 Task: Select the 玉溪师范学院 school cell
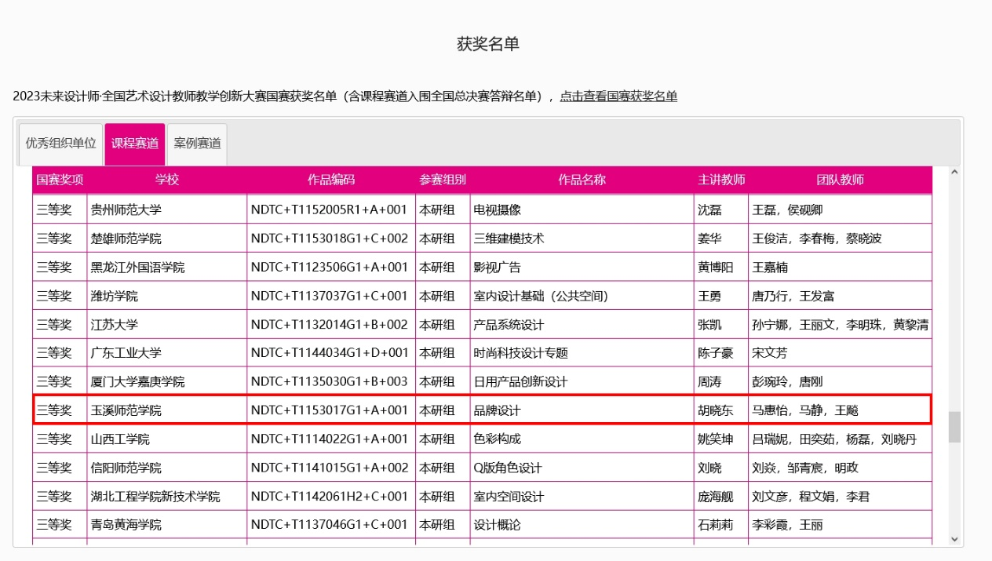coord(126,410)
